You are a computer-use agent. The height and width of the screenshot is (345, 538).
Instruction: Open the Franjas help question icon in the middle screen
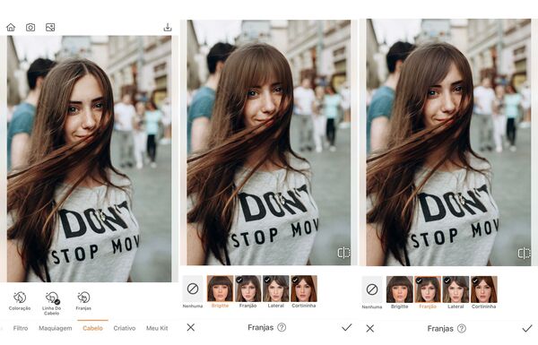[282, 327]
